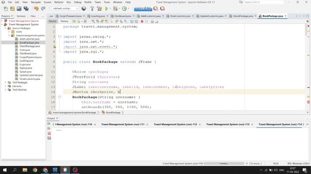Image resolution: width=311 pixels, height=174 pixels.
Task: Open the Tools menu
Action: (107, 2)
